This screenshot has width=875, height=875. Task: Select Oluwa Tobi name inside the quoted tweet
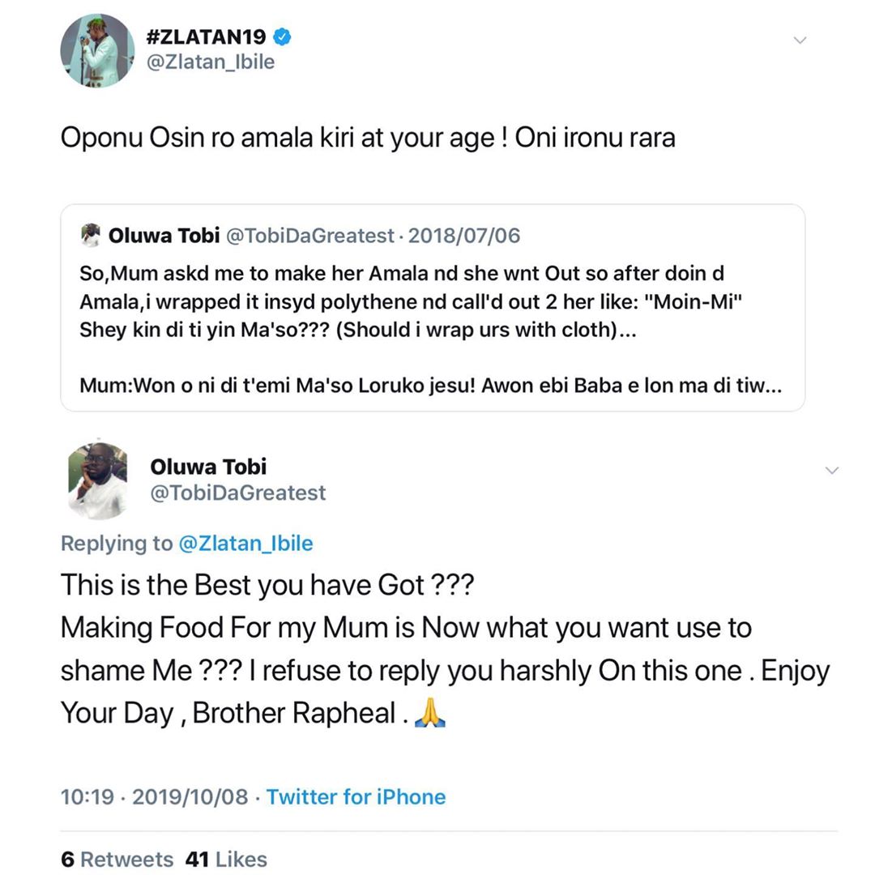(x=164, y=236)
